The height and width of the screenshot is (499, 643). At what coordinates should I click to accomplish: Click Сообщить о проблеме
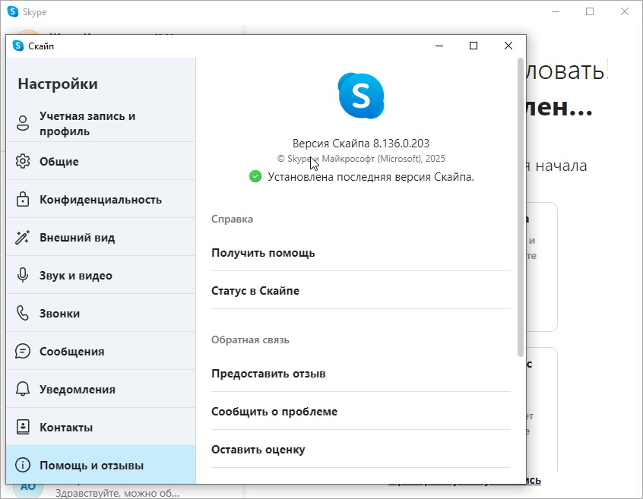[x=361, y=412]
